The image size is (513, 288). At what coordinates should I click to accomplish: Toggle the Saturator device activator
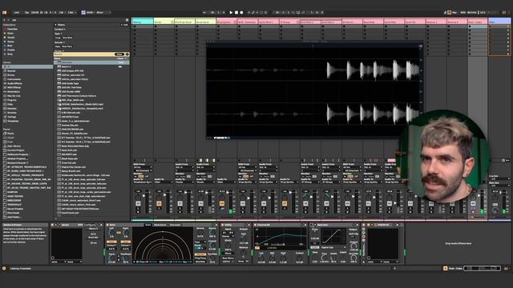[x=312, y=225]
